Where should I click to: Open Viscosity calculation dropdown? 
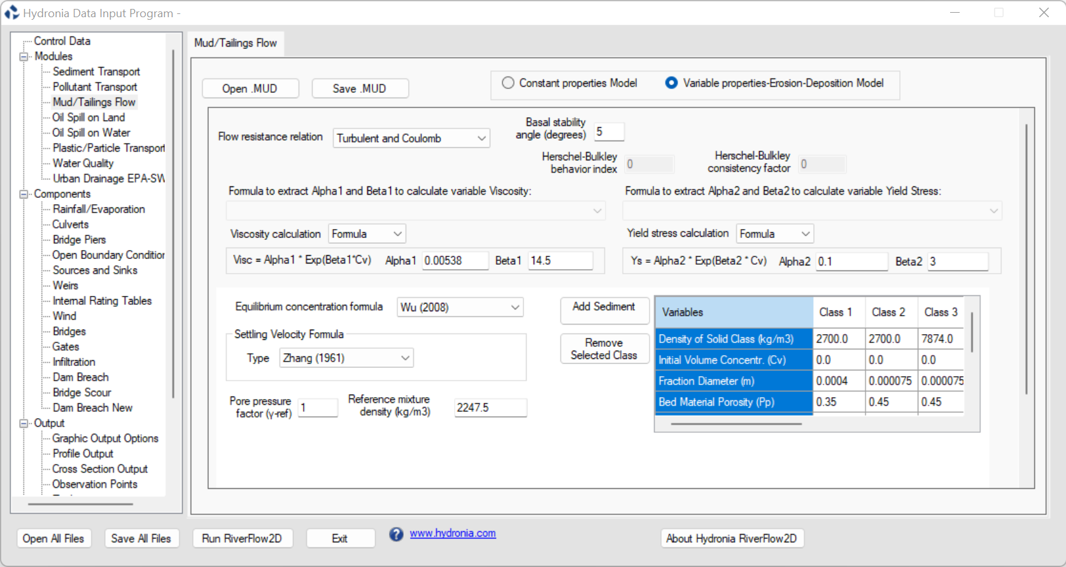click(x=367, y=234)
